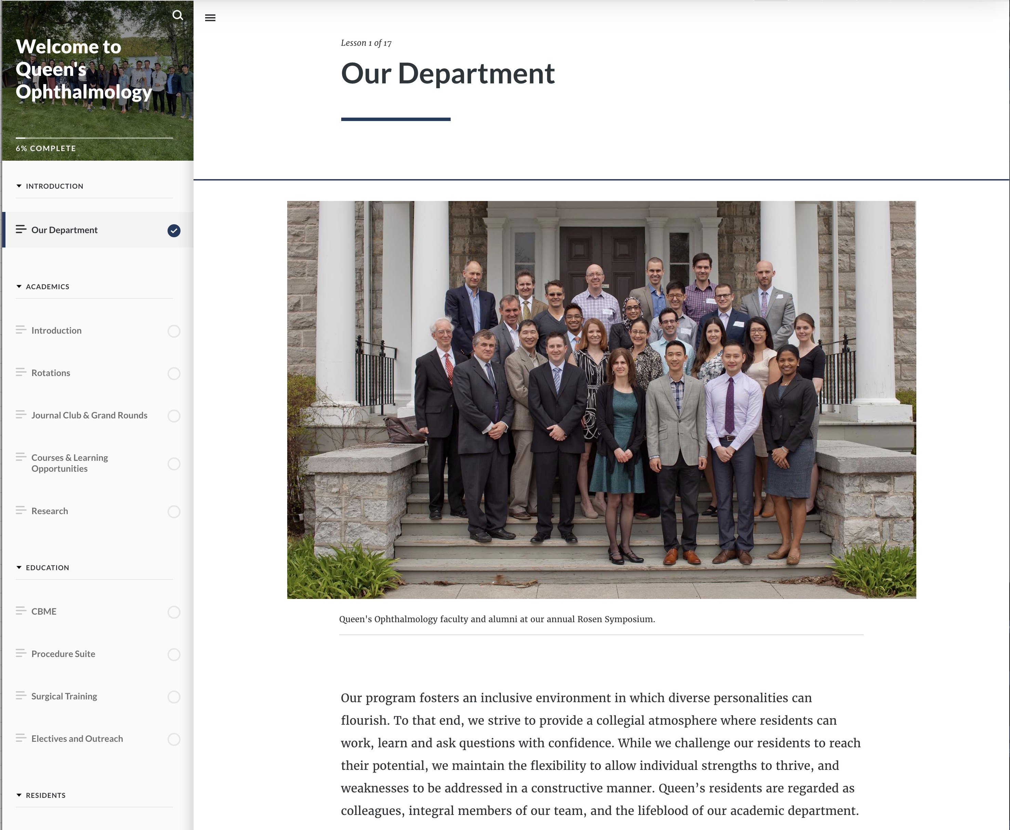Click the completion circle for Surgical Training
Viewport: 1010px width, 830px height.
(x=174, y=697)
